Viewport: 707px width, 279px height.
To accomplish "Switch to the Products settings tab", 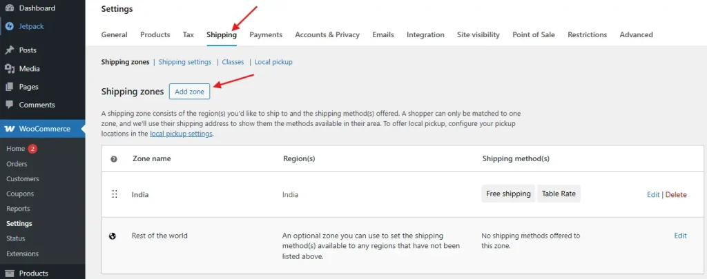I will 155,34.
